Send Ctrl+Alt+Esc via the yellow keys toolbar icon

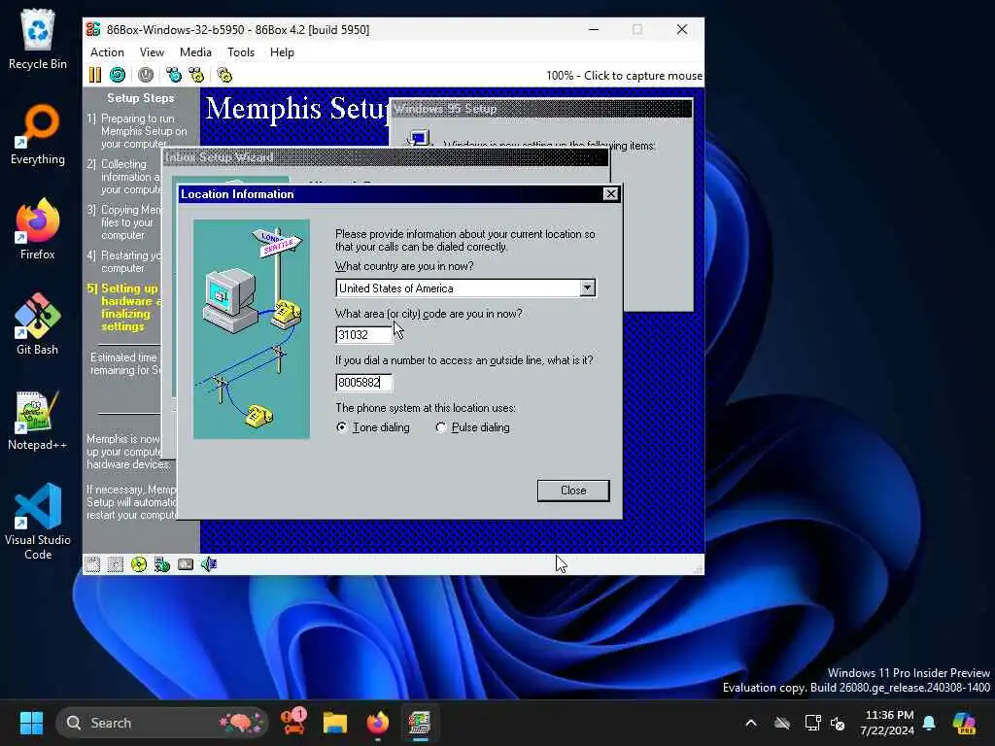[x=196, y=75]
